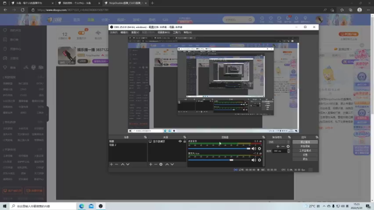Move source up in OBS Sources panel

pyautogui.click(x=167, y=164)
